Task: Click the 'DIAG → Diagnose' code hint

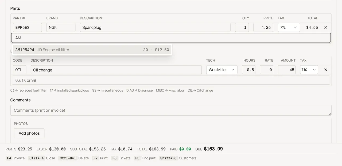Action: pos(139,90)
